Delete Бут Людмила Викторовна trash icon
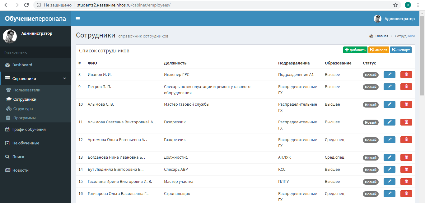This screenshot has height=203, width=425. coord(406,170)
